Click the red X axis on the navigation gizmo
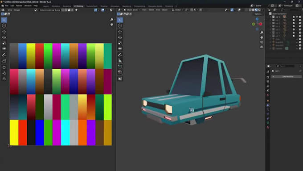 click(261, 24)
